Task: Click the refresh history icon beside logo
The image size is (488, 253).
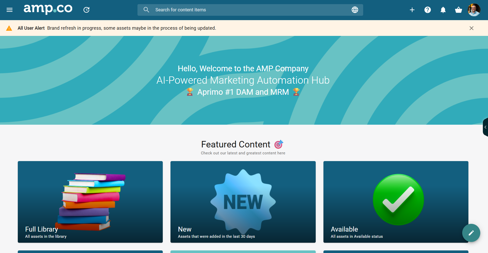Action: tap(86, 10)
